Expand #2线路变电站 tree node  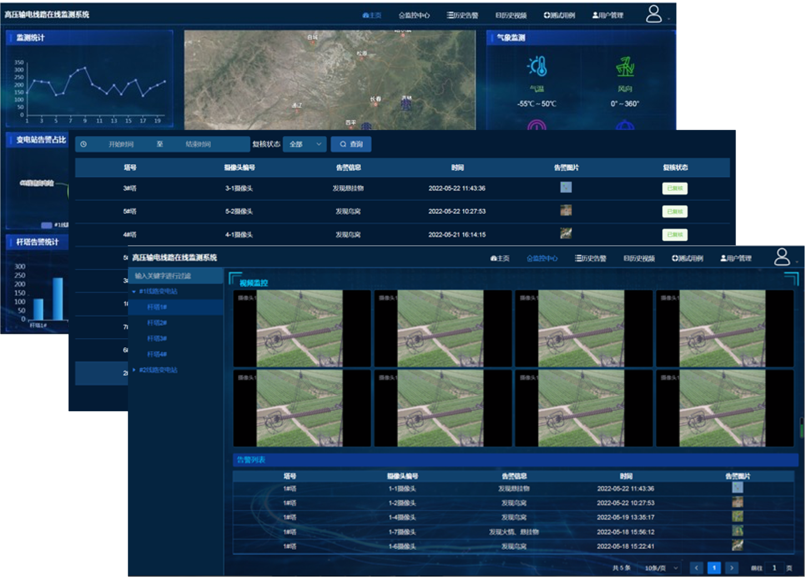tap(134, 370)
